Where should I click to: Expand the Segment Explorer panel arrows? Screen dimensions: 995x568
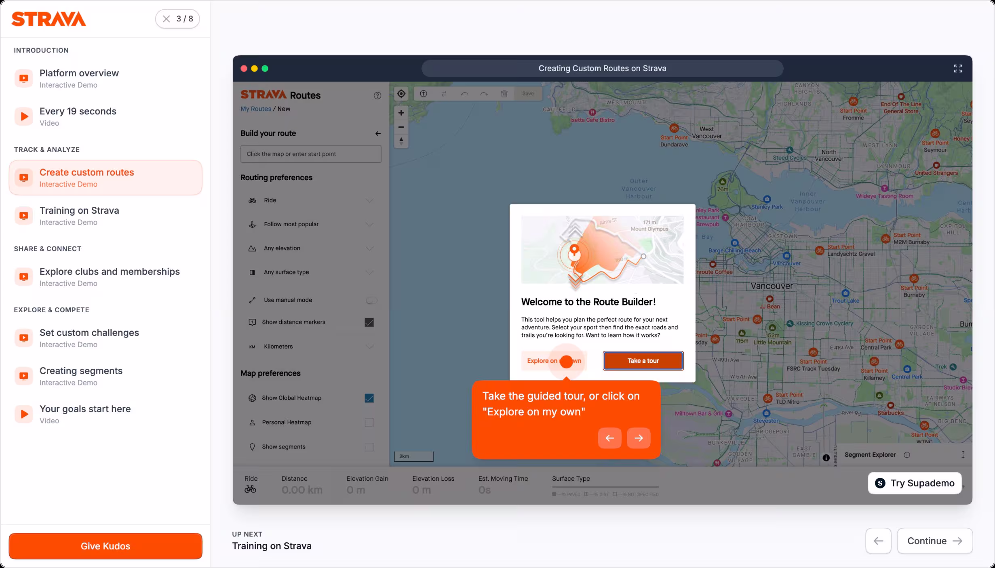pos(963,455)
